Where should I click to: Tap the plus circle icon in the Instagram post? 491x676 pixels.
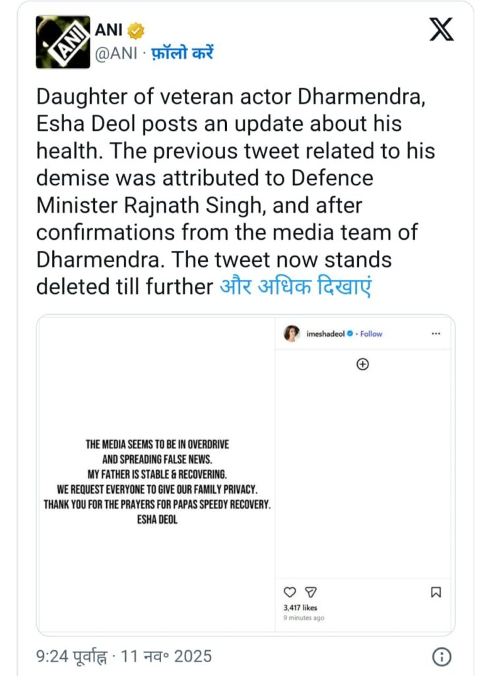(362, 364)
